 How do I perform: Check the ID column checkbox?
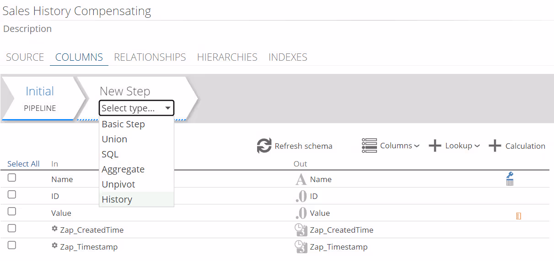pos(12,195)
